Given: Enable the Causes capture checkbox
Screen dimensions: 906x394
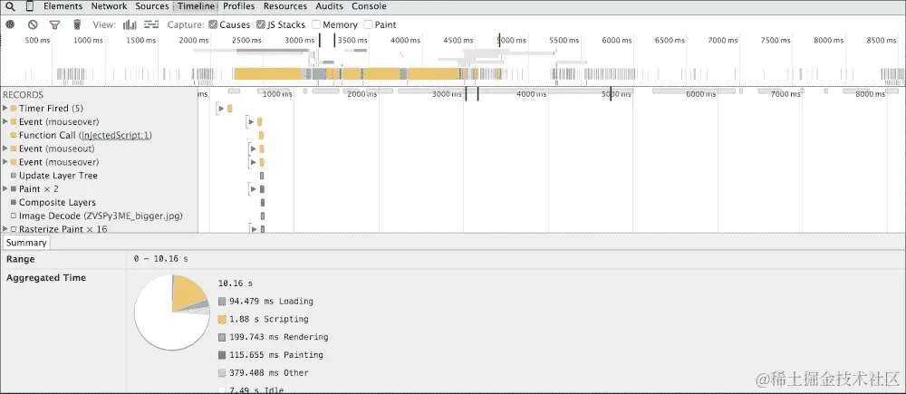Looking at the screenshot, I should (213, 24).
